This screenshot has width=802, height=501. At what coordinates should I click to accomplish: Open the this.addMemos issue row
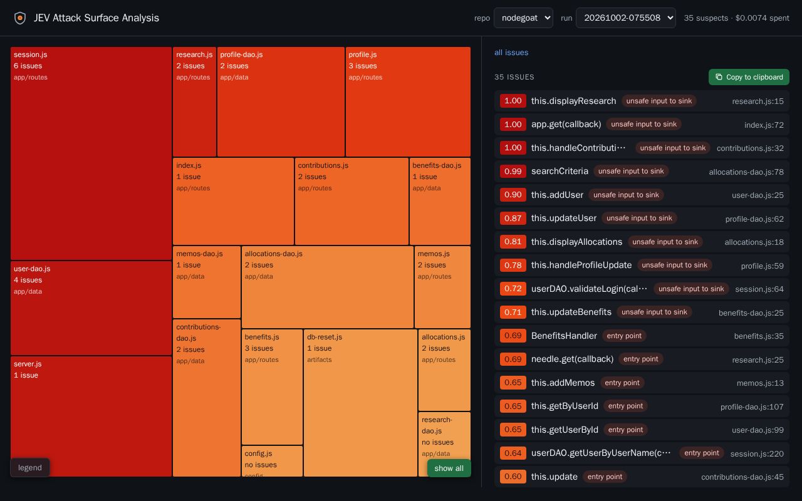click(x=642, y=383)
